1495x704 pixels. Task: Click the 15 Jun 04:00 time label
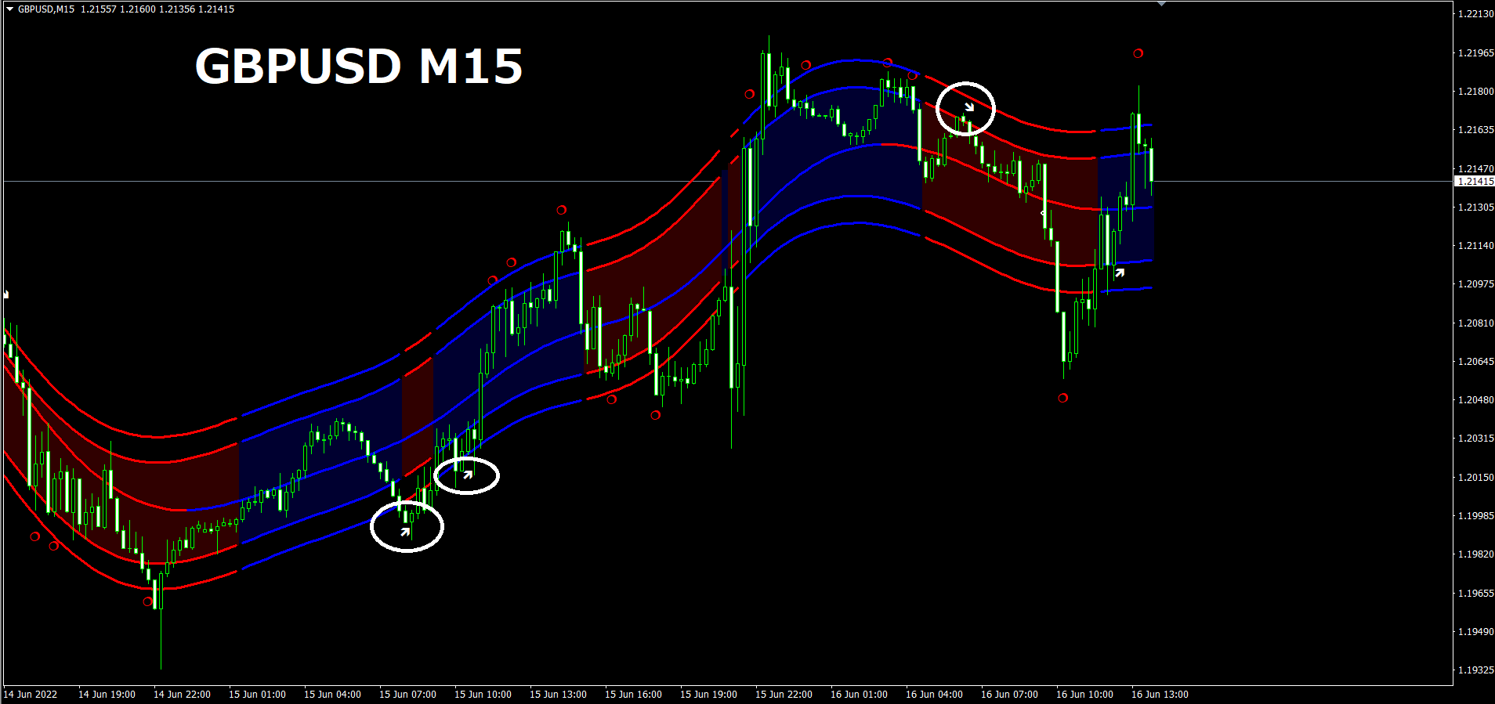(x=332, y=695)
